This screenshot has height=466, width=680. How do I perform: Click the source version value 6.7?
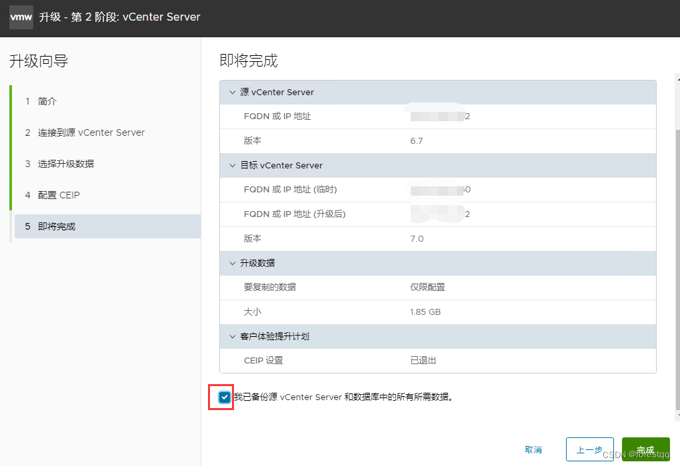pos(416,140)
